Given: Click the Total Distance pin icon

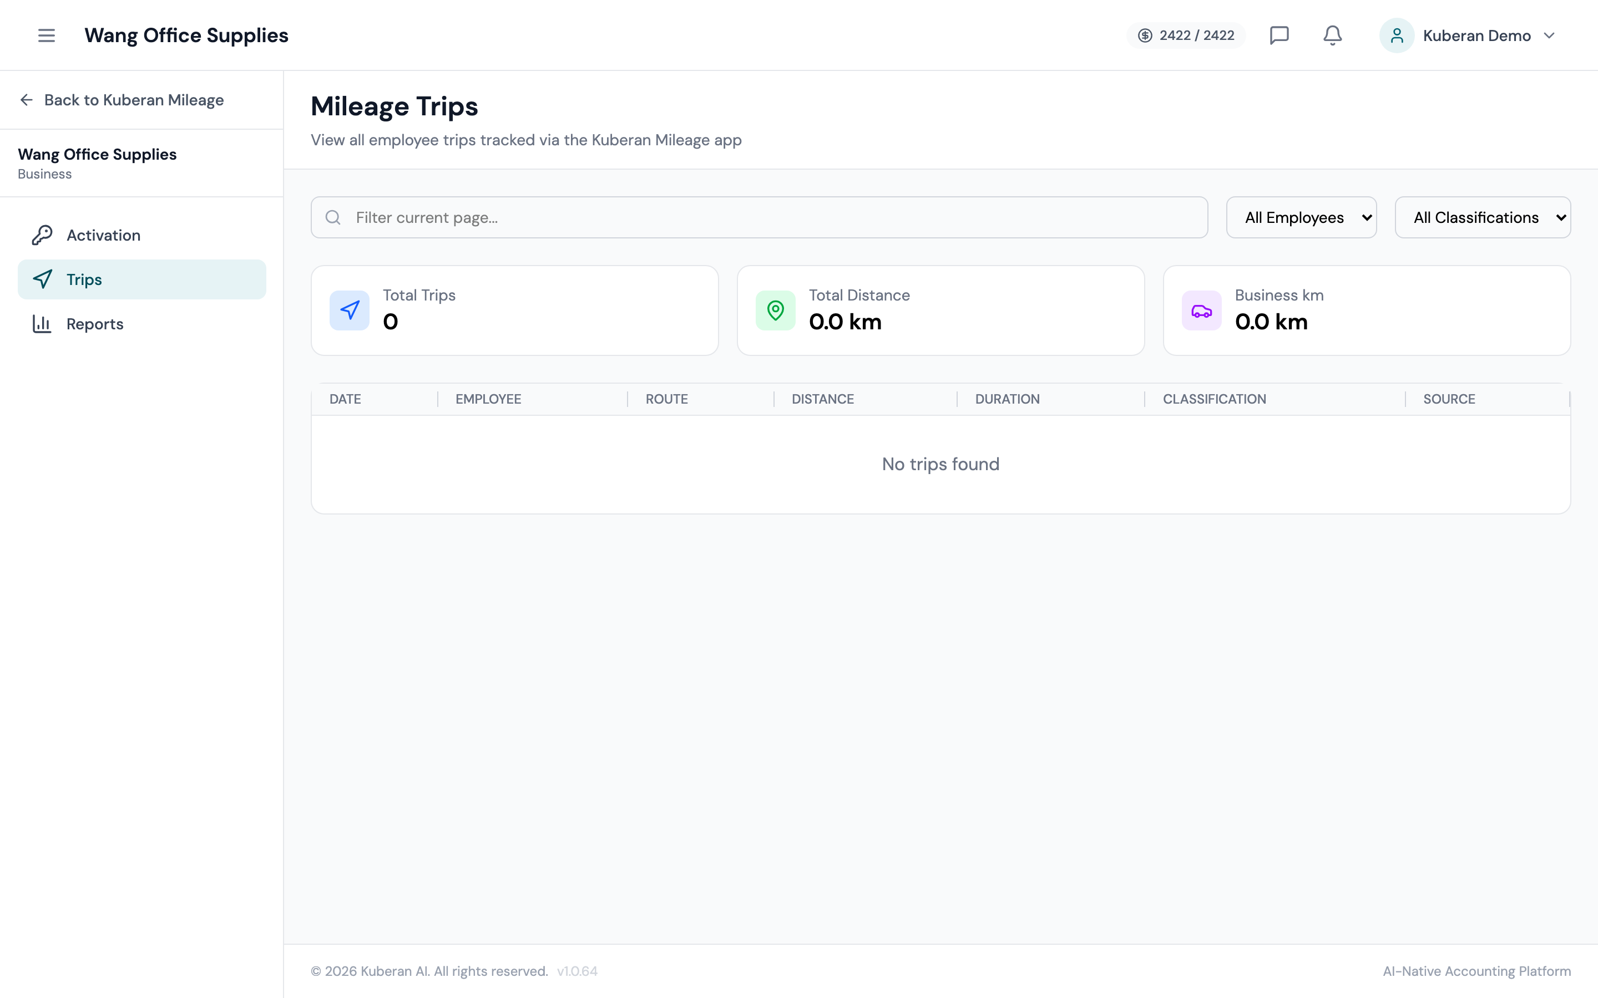Looking at the screenshot, I should point(775,310).
